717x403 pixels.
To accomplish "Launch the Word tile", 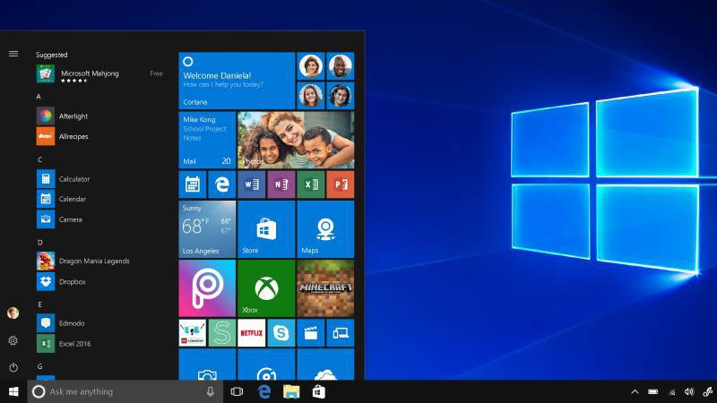I will (x=252, y=184).
